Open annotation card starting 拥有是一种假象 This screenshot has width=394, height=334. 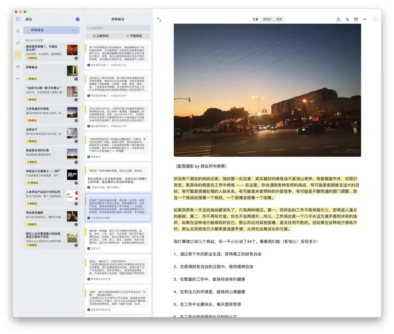[118, 238]
